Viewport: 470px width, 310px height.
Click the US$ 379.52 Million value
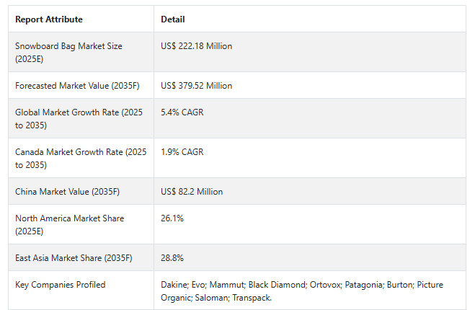[196, 86]
